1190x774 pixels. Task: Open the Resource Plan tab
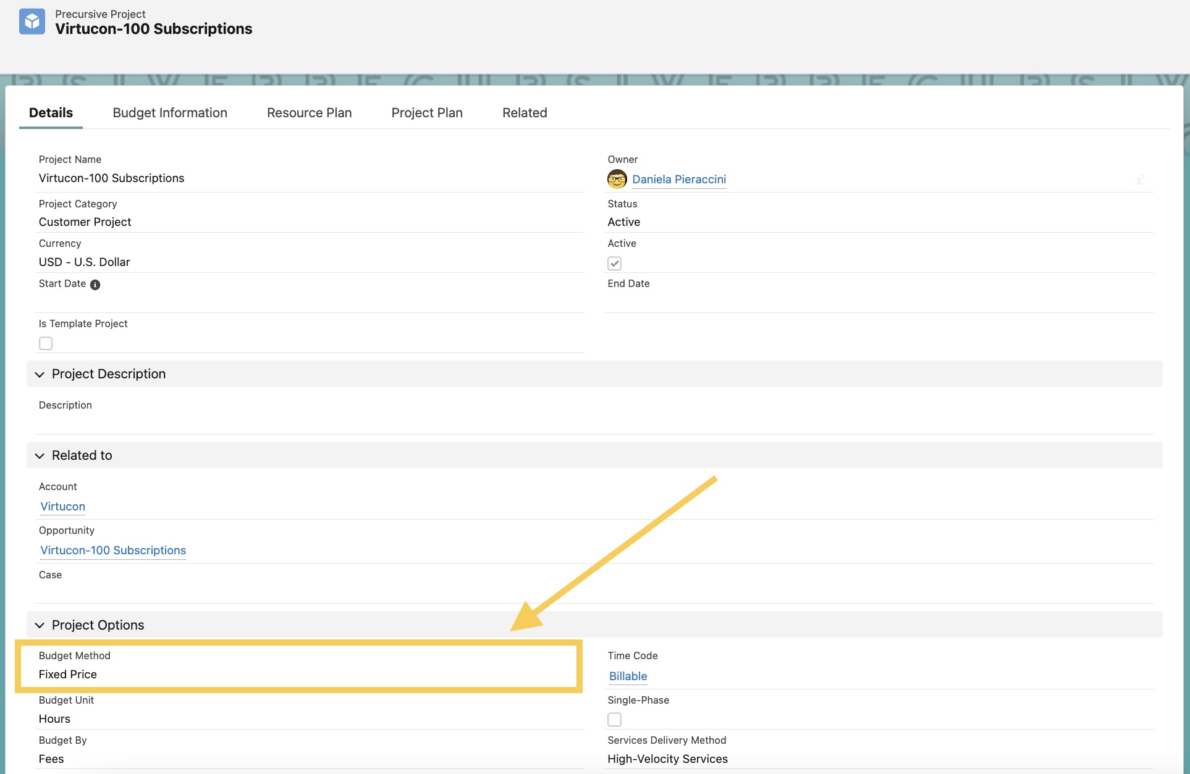tap(309, 113)
